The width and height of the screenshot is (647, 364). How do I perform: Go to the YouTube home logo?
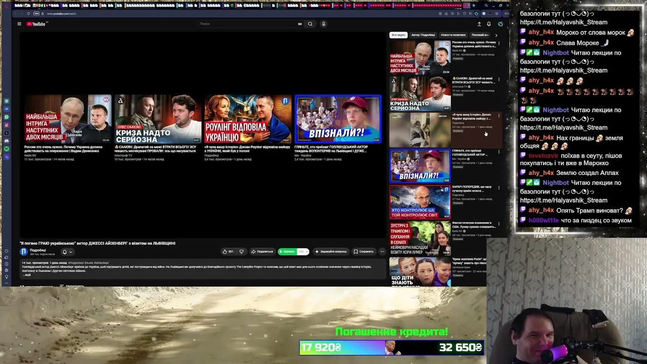pyautogui.click(x=36, y=24)
